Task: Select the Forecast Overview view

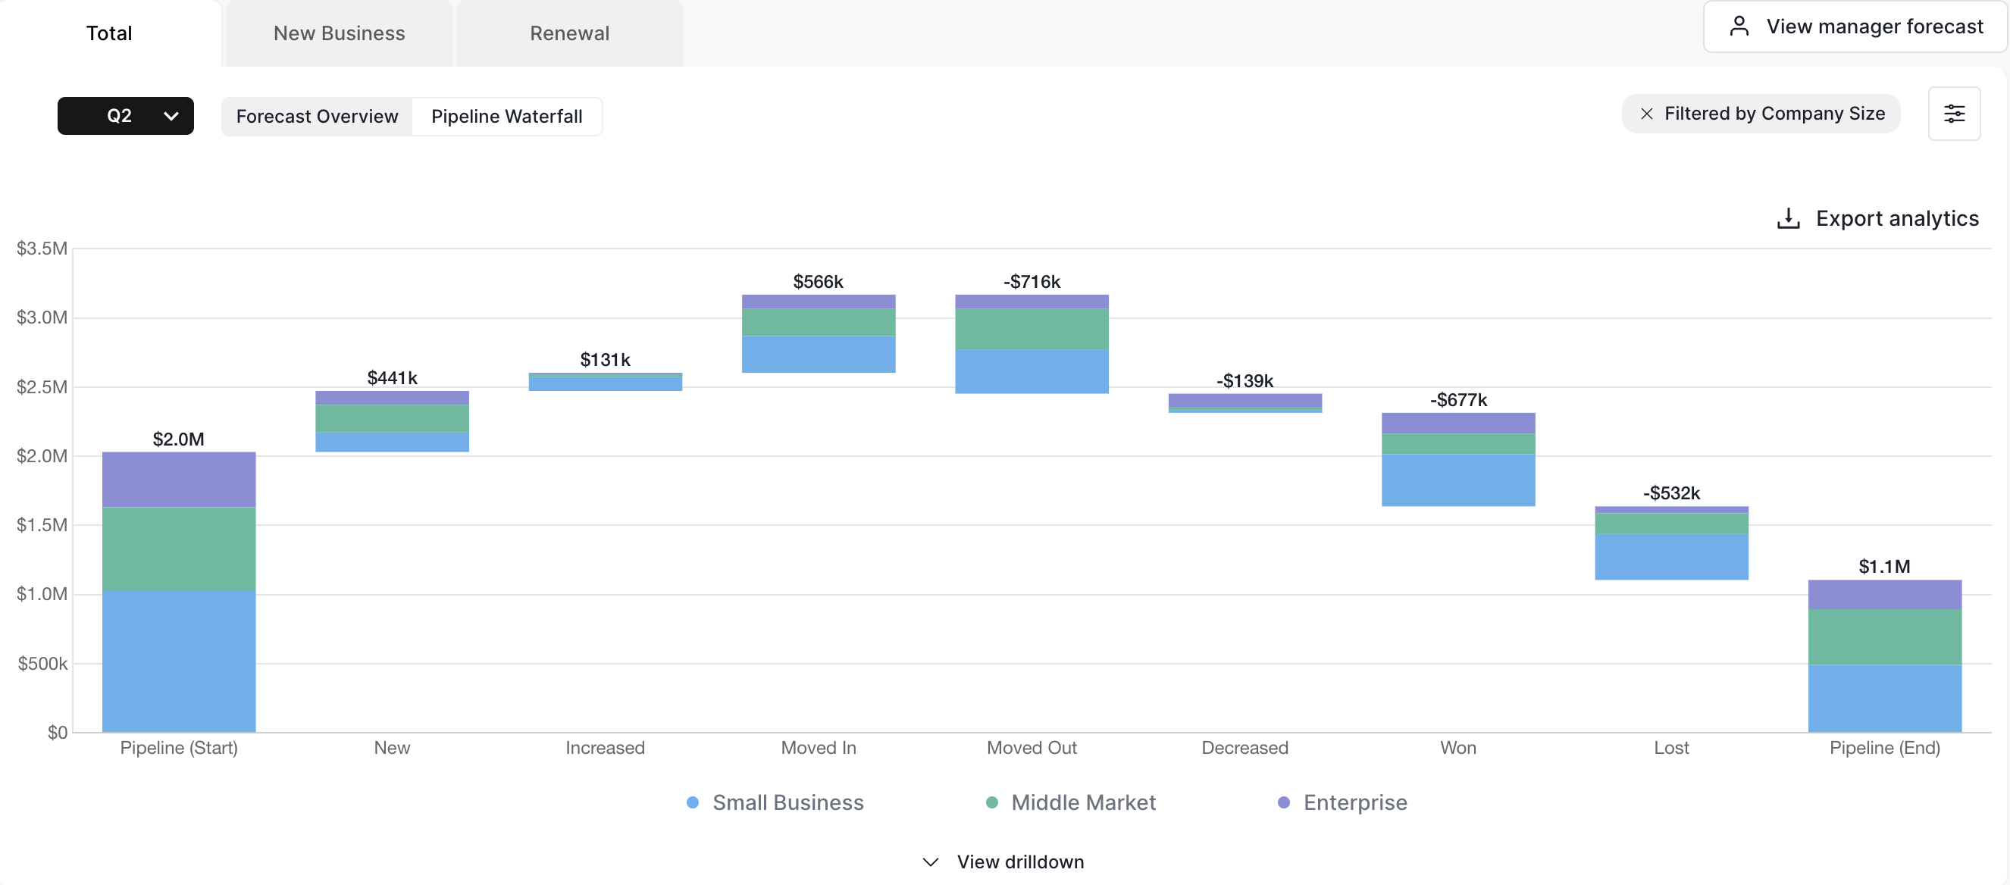Action: click(317, 116)
